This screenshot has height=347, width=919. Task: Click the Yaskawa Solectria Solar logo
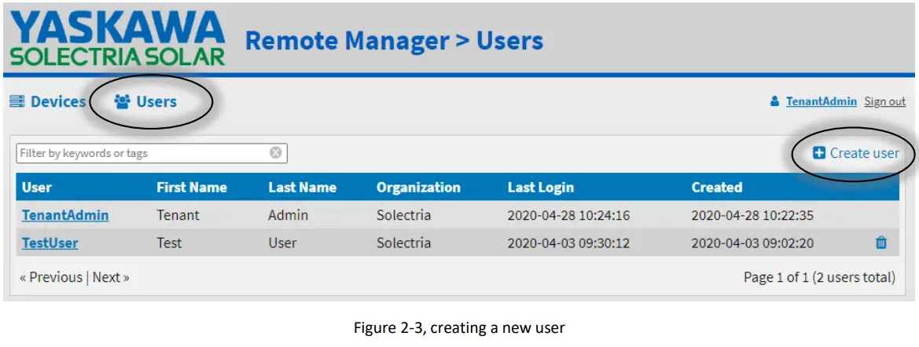tap(118, 38)
